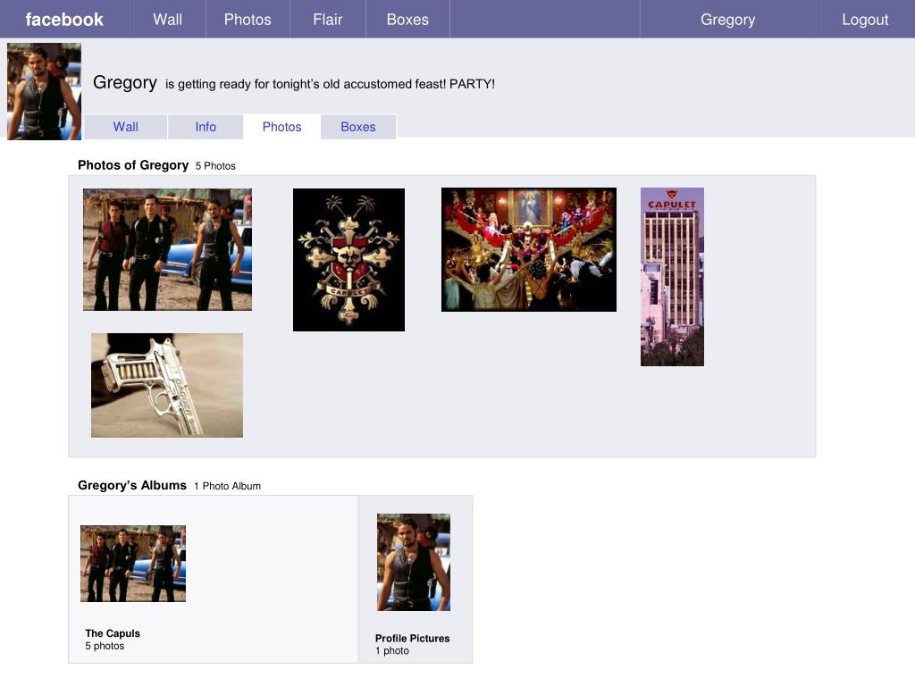Open Photos in the top navigation bar
The image size is (915, 686).
click(x=248, y=20)
